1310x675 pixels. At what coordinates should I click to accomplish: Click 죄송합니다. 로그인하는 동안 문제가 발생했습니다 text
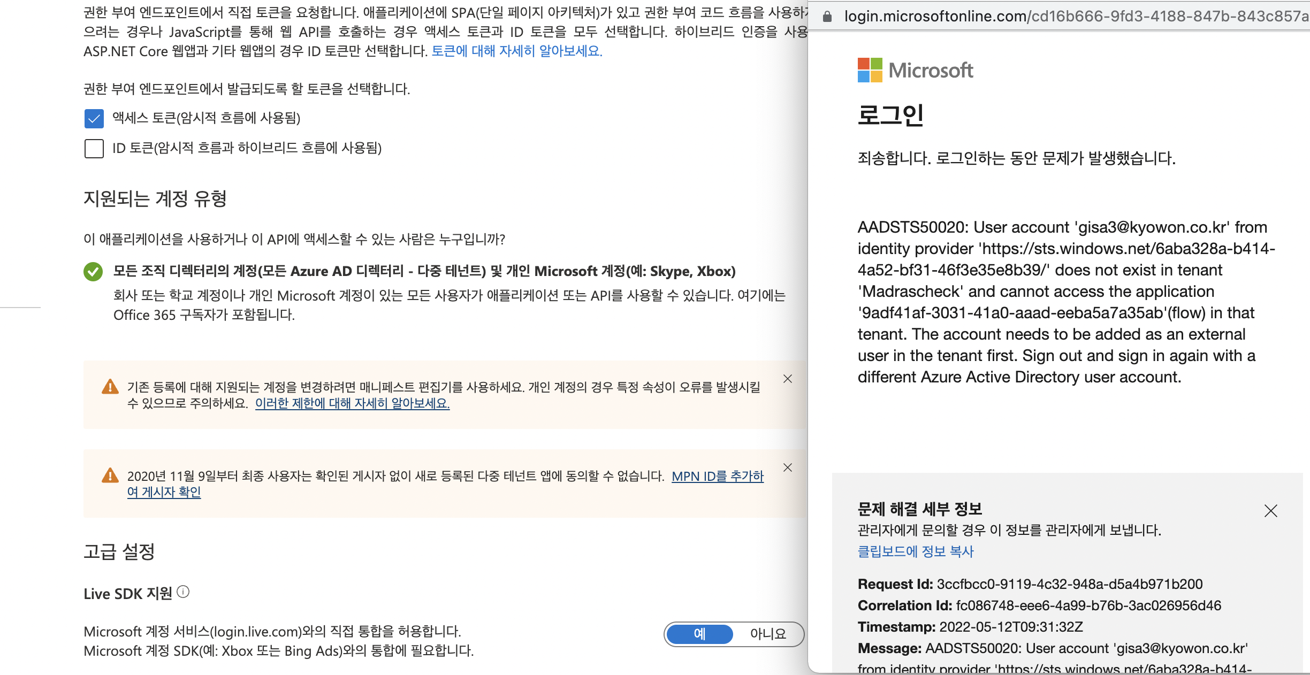1017,159
